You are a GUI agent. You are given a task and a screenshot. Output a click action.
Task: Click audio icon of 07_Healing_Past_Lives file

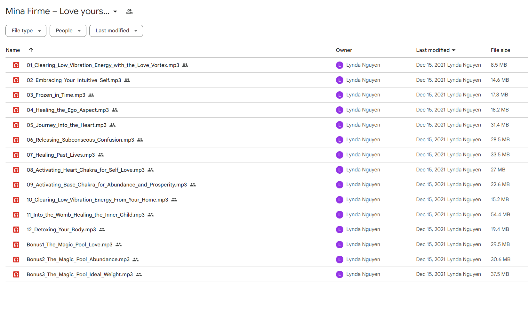(x=16, y=155)
